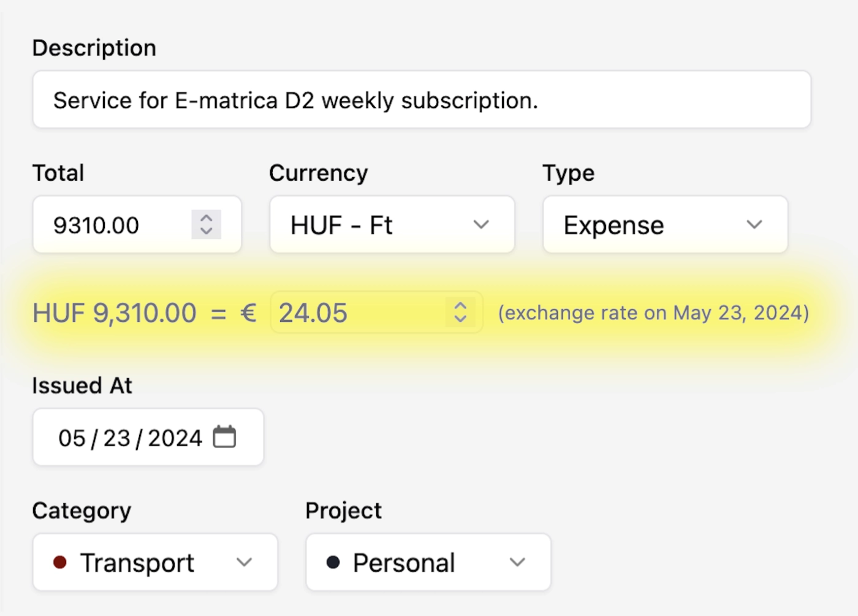Screen dimensions: 858x616
Task: Click the exchange rate date note
Action: pyautogui.click(x=653, y=313)
